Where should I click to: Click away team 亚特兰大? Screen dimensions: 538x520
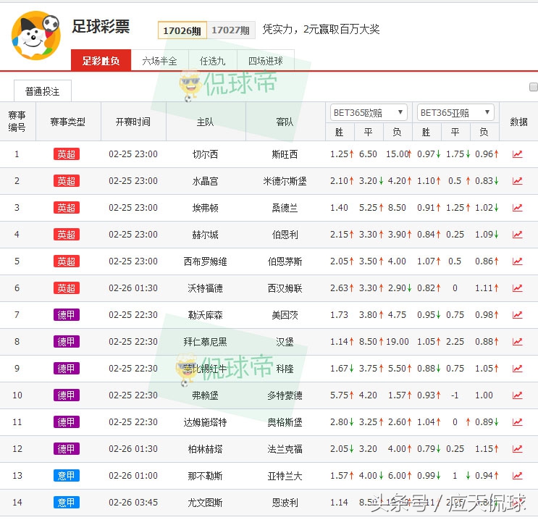point(285,475)
